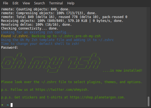Click 'Resolving deltas: 100% (16/16), done.'
Viewport: 151px width, 108px height.
click(x=36, y=25)
